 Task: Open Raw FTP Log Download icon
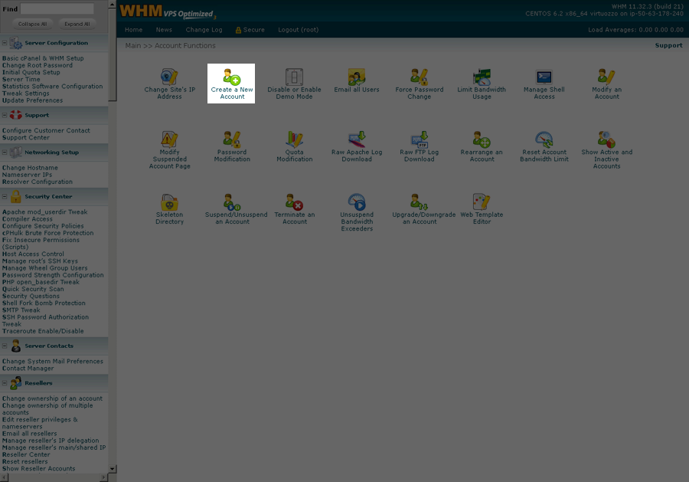point(419,139)
